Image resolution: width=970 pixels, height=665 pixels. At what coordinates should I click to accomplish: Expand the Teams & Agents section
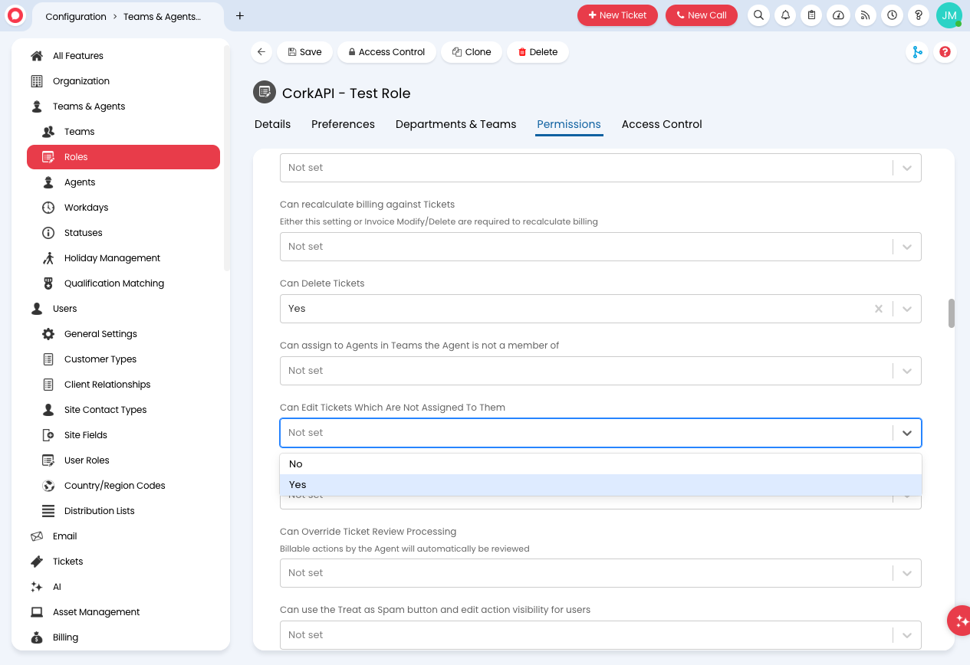coord(88,106)
